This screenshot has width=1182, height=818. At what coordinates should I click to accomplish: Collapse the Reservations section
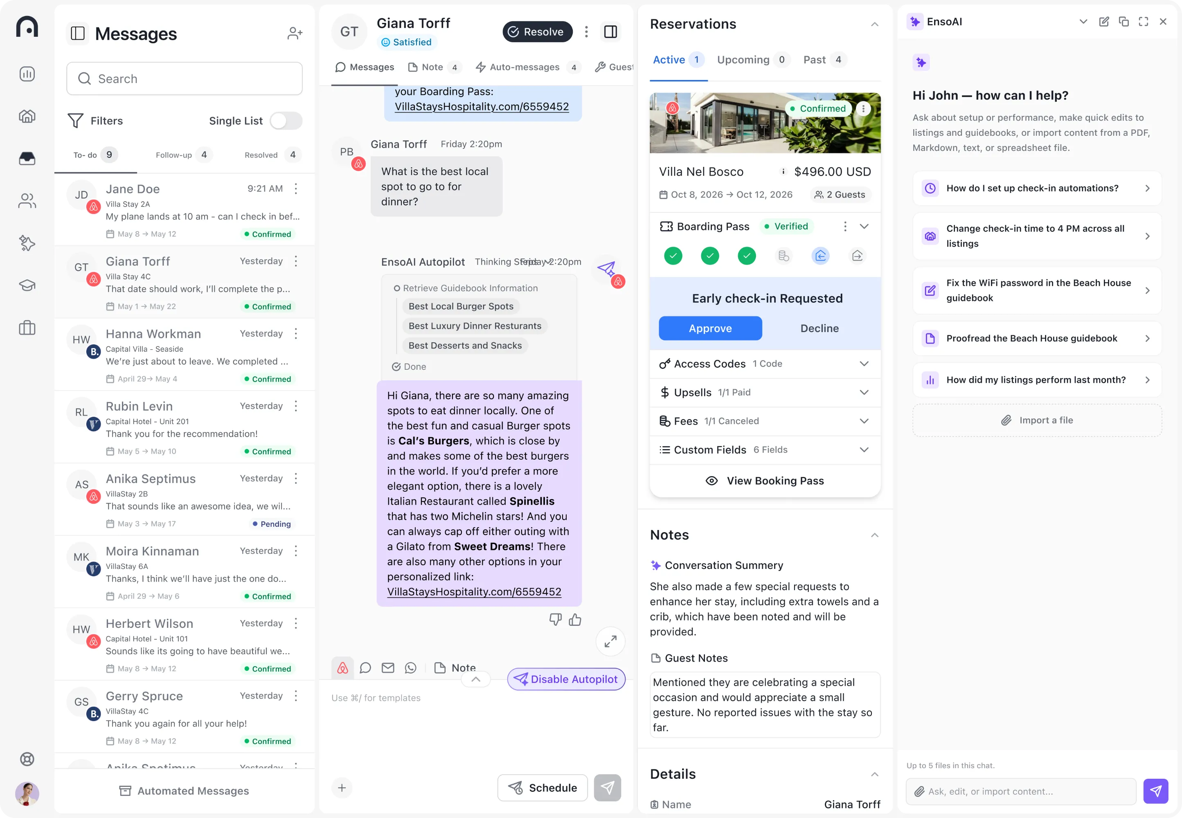coord(874,24)
